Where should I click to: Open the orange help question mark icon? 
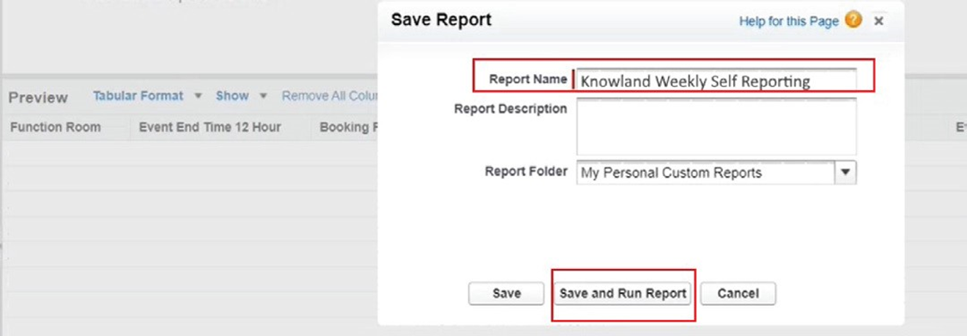click(x=853, y=21)
